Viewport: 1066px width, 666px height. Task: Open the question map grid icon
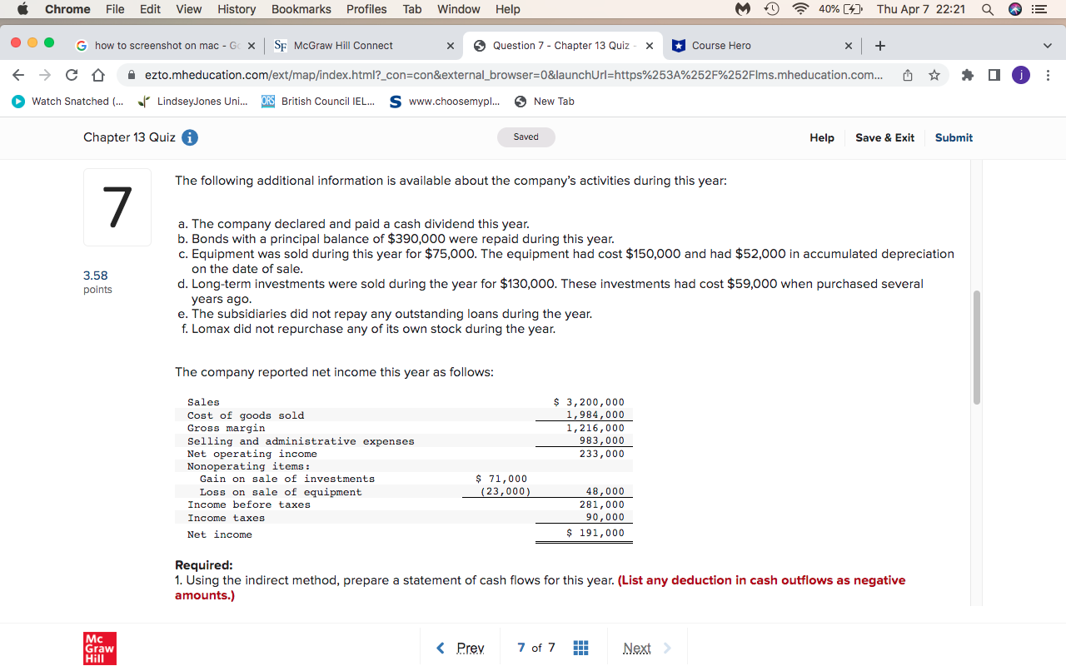580,648
